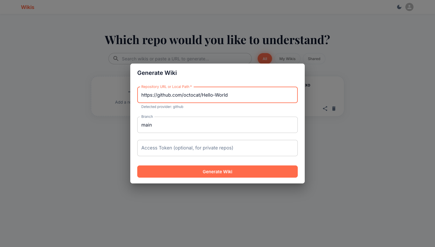Click the wiki search bar
The height and width of the screenshot is (247, 435).
pyautogui.click(x=180, y=58)
